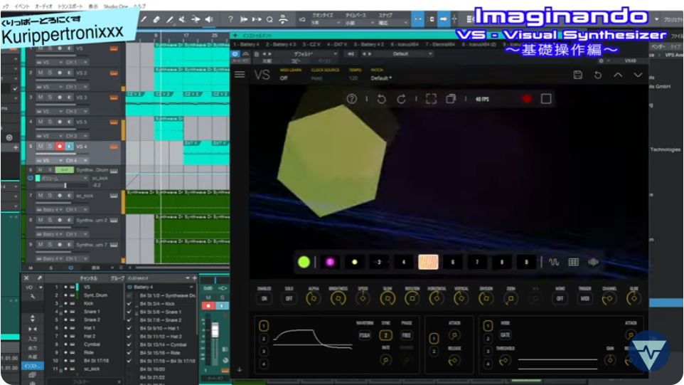Click the PHASE FREE button
The height and width of the screenshot is (385, 684).
tap(406, 335)
